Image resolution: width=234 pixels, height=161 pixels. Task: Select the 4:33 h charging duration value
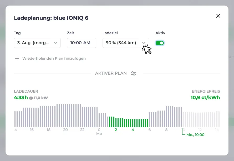click(x=21, y=98)
